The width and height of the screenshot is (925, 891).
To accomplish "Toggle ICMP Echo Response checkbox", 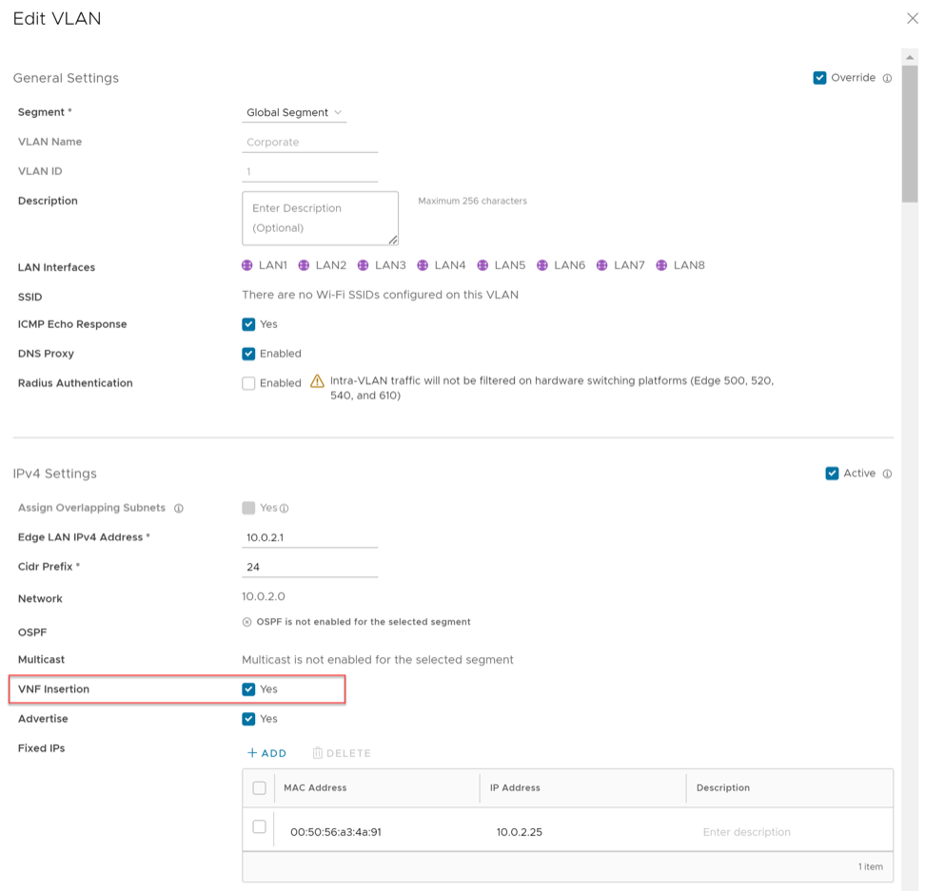I will [x=248, y=324].
